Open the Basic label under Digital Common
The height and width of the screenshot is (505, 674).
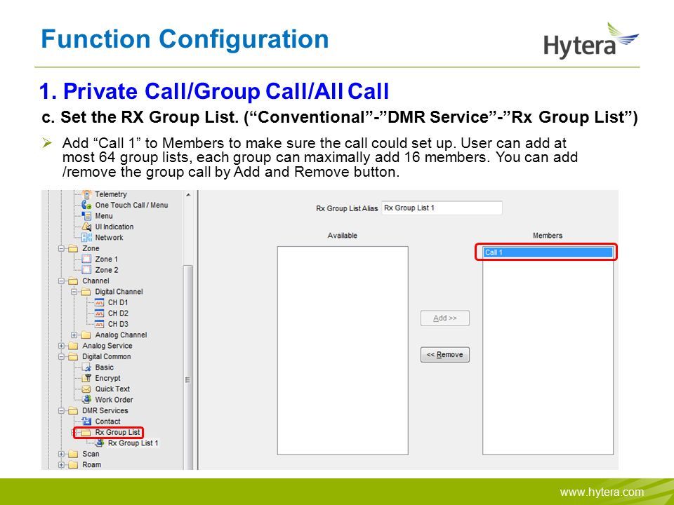tap(105, 367)
